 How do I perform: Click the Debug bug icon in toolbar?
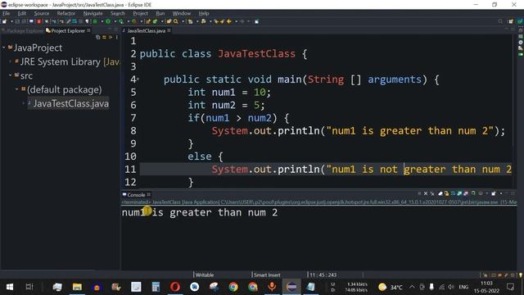click(95, 21)
